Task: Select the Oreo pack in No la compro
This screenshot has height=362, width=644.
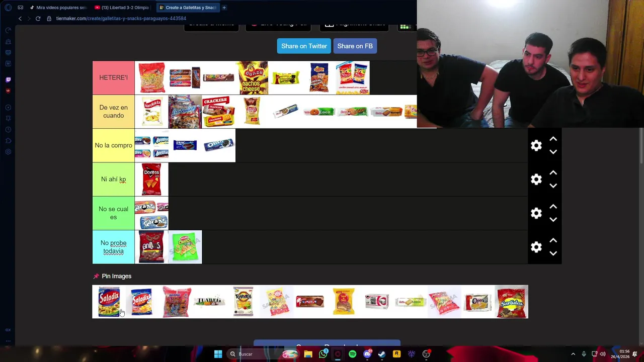Action: [218, 145]
